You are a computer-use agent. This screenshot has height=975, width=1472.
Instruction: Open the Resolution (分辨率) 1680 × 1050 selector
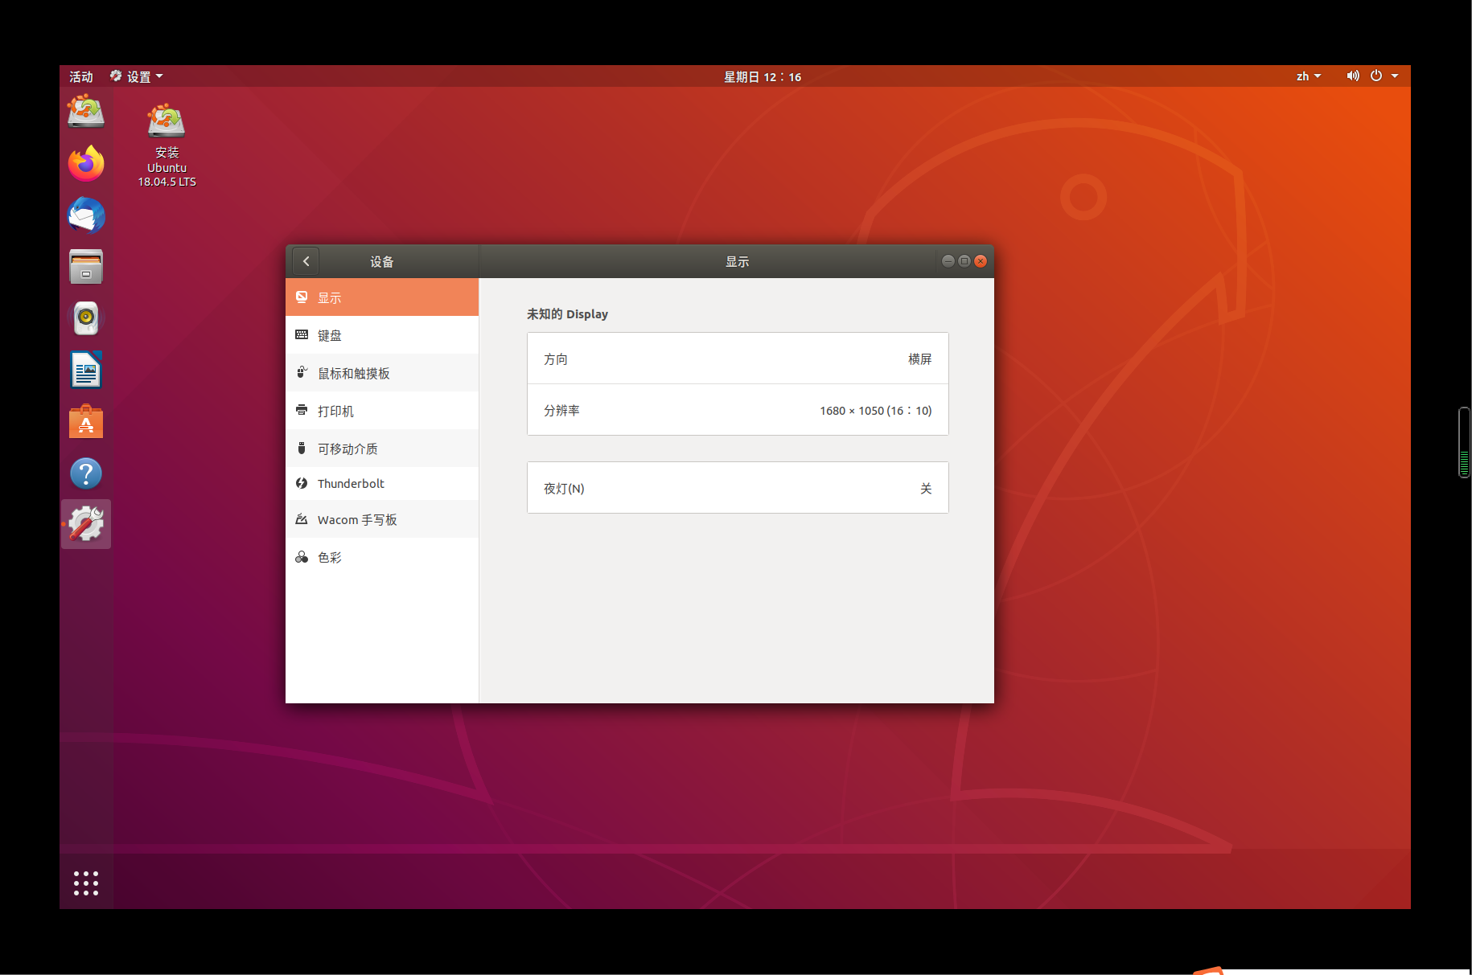[737, 410]
